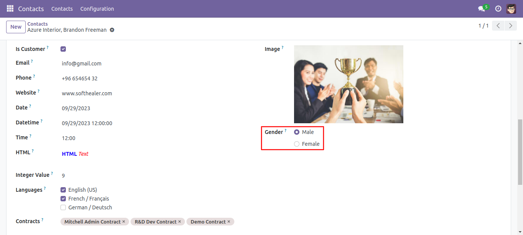
Task: Go back via Contacts breadcrumb
Action: 38,24
